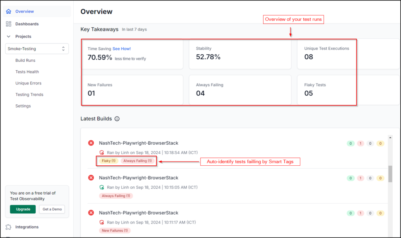This screenshot has height=238, width=401.
Task: Collapse the Projects section chevron
Action: tap(9, 36)
